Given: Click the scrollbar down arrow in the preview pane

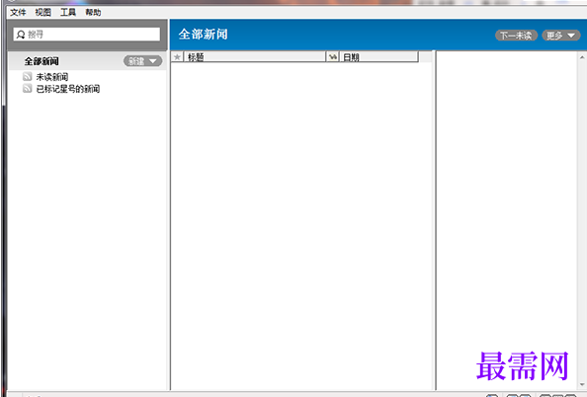Looking at the screenshot, I should [x=582, y=384].
